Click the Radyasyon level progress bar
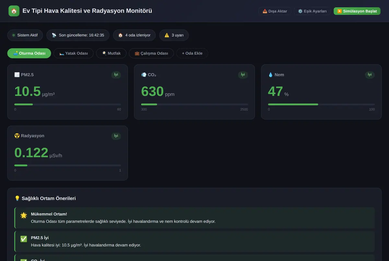Screen dimensions: 389x261 click(67, 165)
